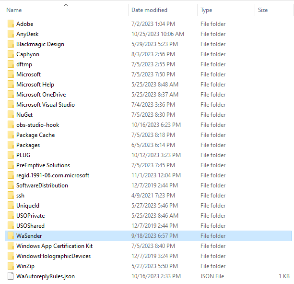Image resolution: width=294 pixels, height=284 pixels.
Task: Click the 4/9/2021 7:23 PM date of ssh
Action: coord(153,196)
